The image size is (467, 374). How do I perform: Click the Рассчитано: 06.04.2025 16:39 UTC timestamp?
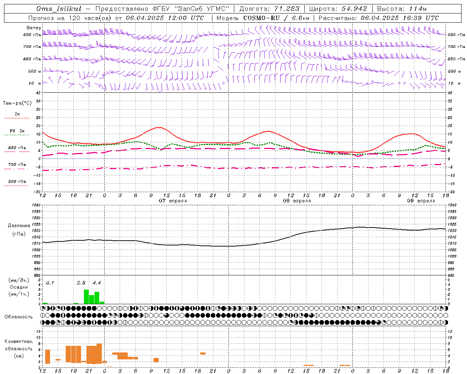pos(379,18)
